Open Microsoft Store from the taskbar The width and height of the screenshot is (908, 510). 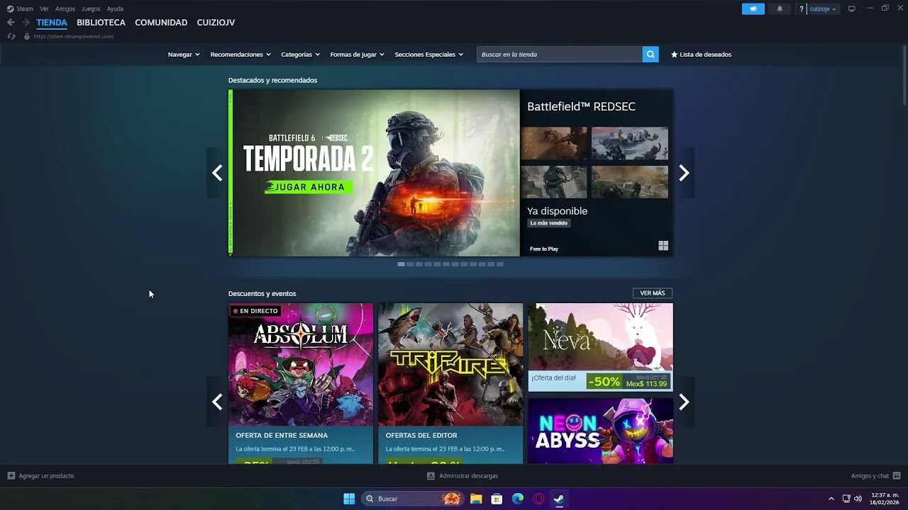click(x=497, y=499)
